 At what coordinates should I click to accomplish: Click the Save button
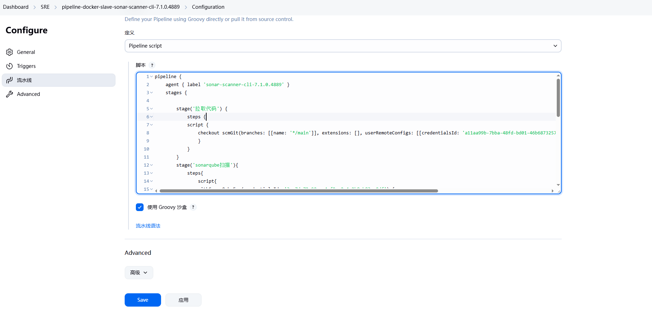point(143,300)
